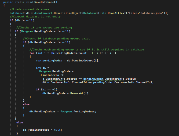
Task: Click the "else" before the null assignment
Action: 20,123
